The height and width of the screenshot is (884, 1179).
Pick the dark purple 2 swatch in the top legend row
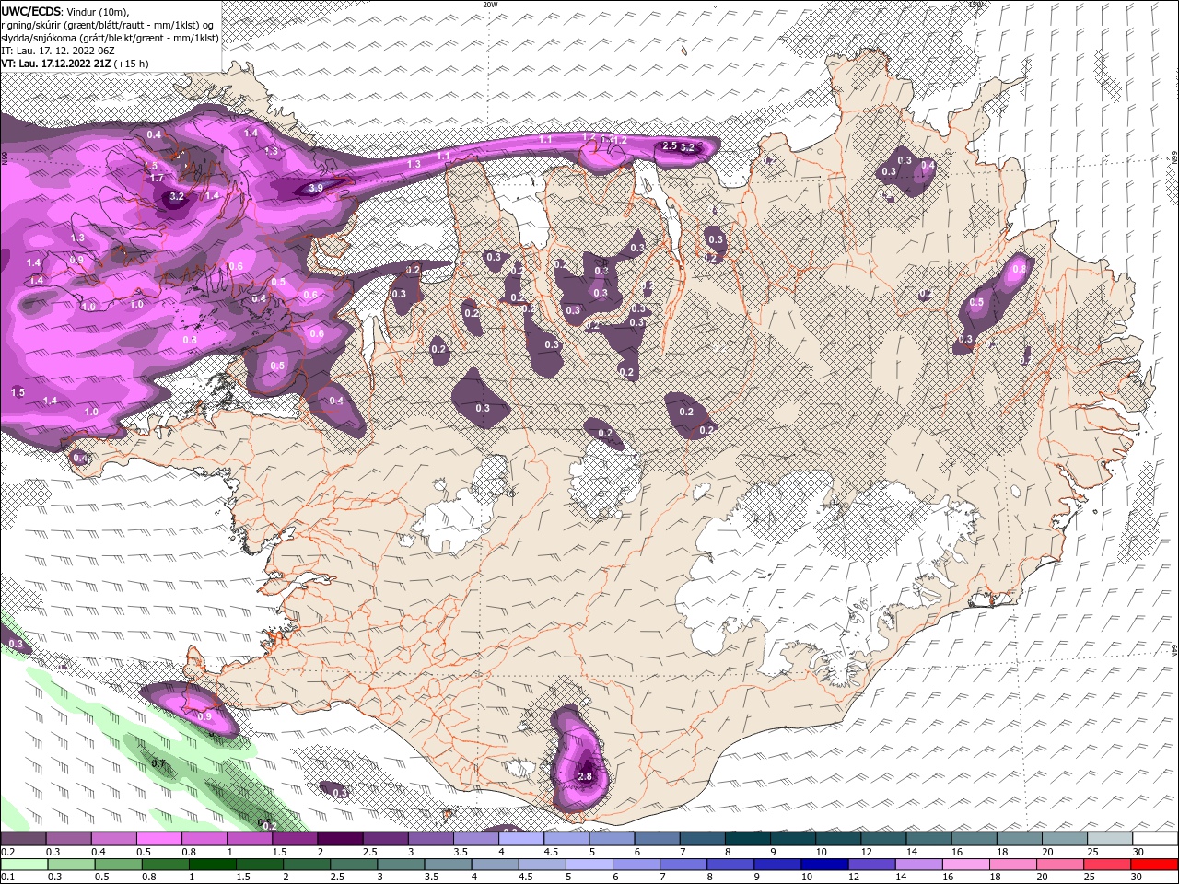(x=339, y=839)
